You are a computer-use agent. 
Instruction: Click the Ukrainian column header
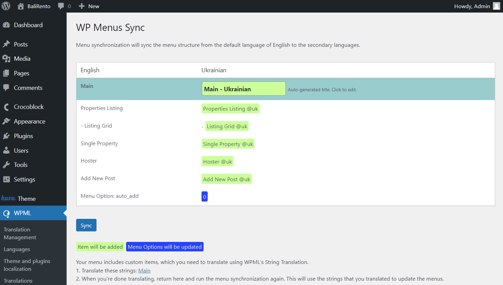pos(214,70)
